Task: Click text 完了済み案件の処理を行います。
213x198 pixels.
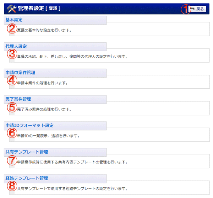Action: pyautogui.click(x=44, y=109)
